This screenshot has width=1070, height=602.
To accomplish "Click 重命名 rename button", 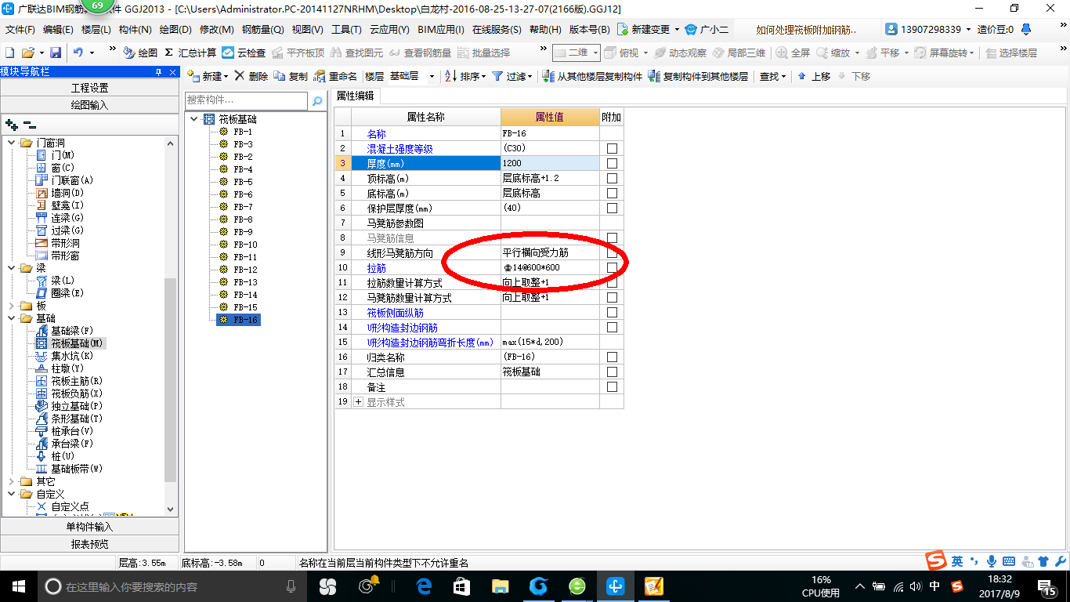I will [x=335, y=76].
